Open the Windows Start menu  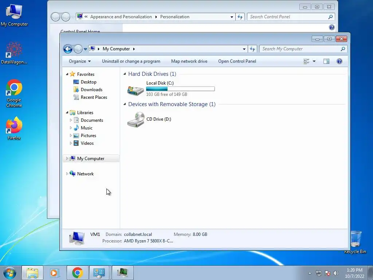coord(10,273)
